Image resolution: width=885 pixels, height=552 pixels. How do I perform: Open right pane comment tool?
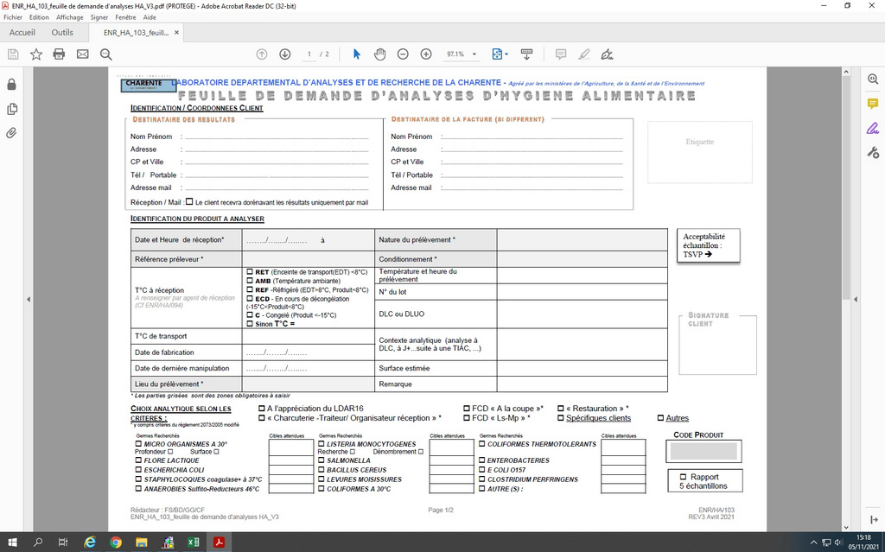873,104
